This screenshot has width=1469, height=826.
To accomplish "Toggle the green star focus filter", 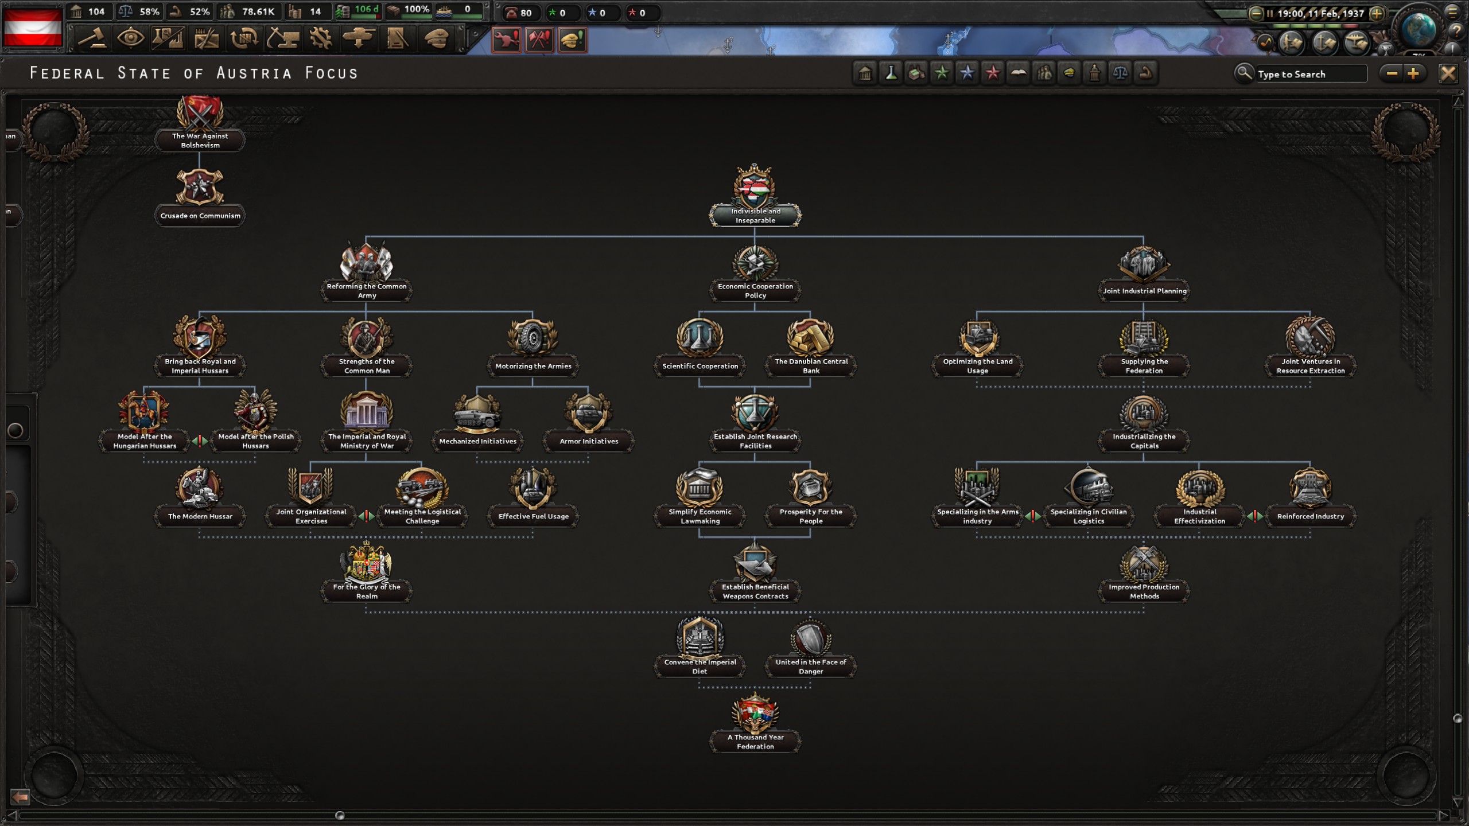I will coord(942,73).
